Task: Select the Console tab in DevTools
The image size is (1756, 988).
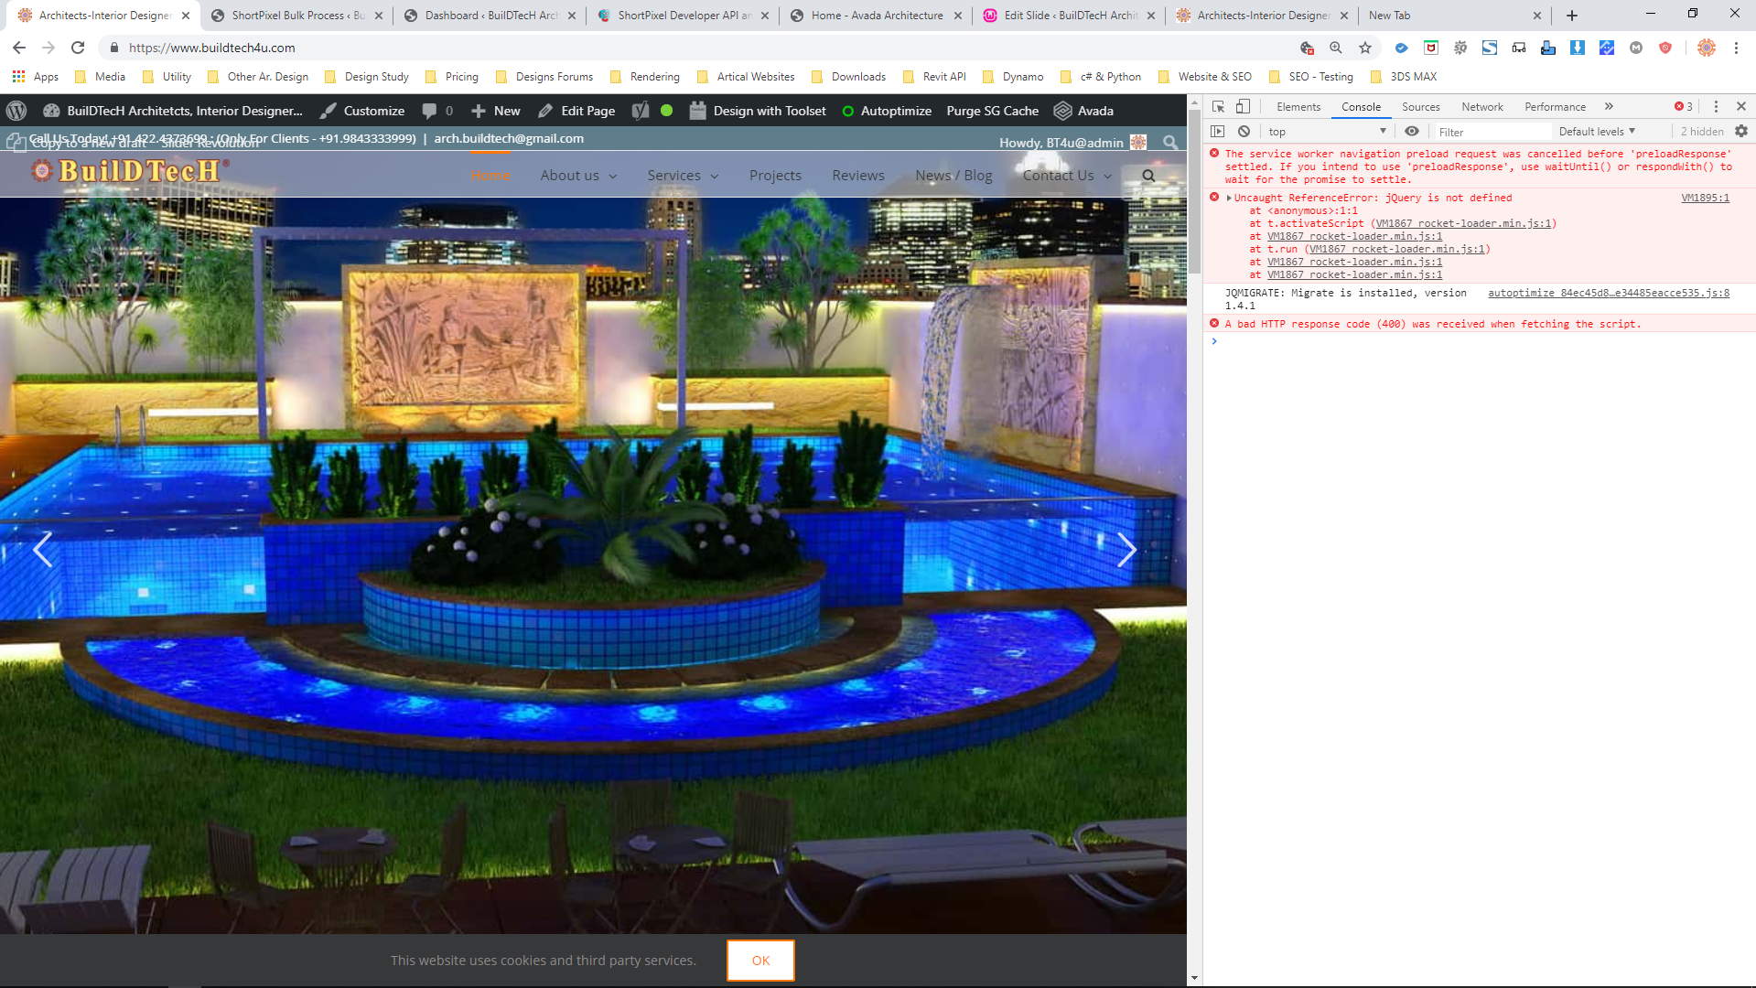Action: [1361, 107]
